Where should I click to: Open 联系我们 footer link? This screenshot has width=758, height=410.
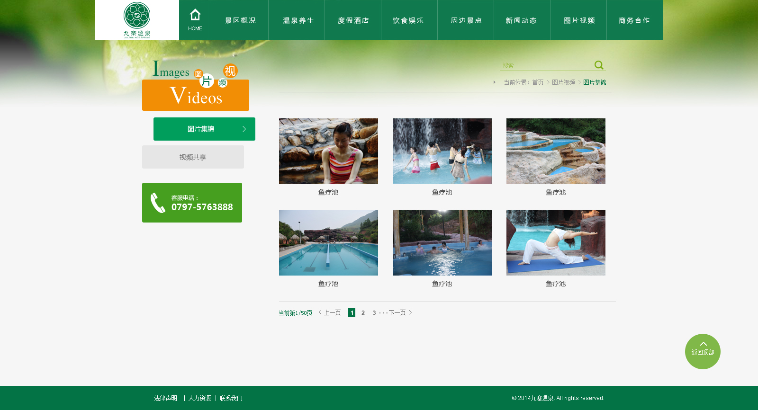231,398
